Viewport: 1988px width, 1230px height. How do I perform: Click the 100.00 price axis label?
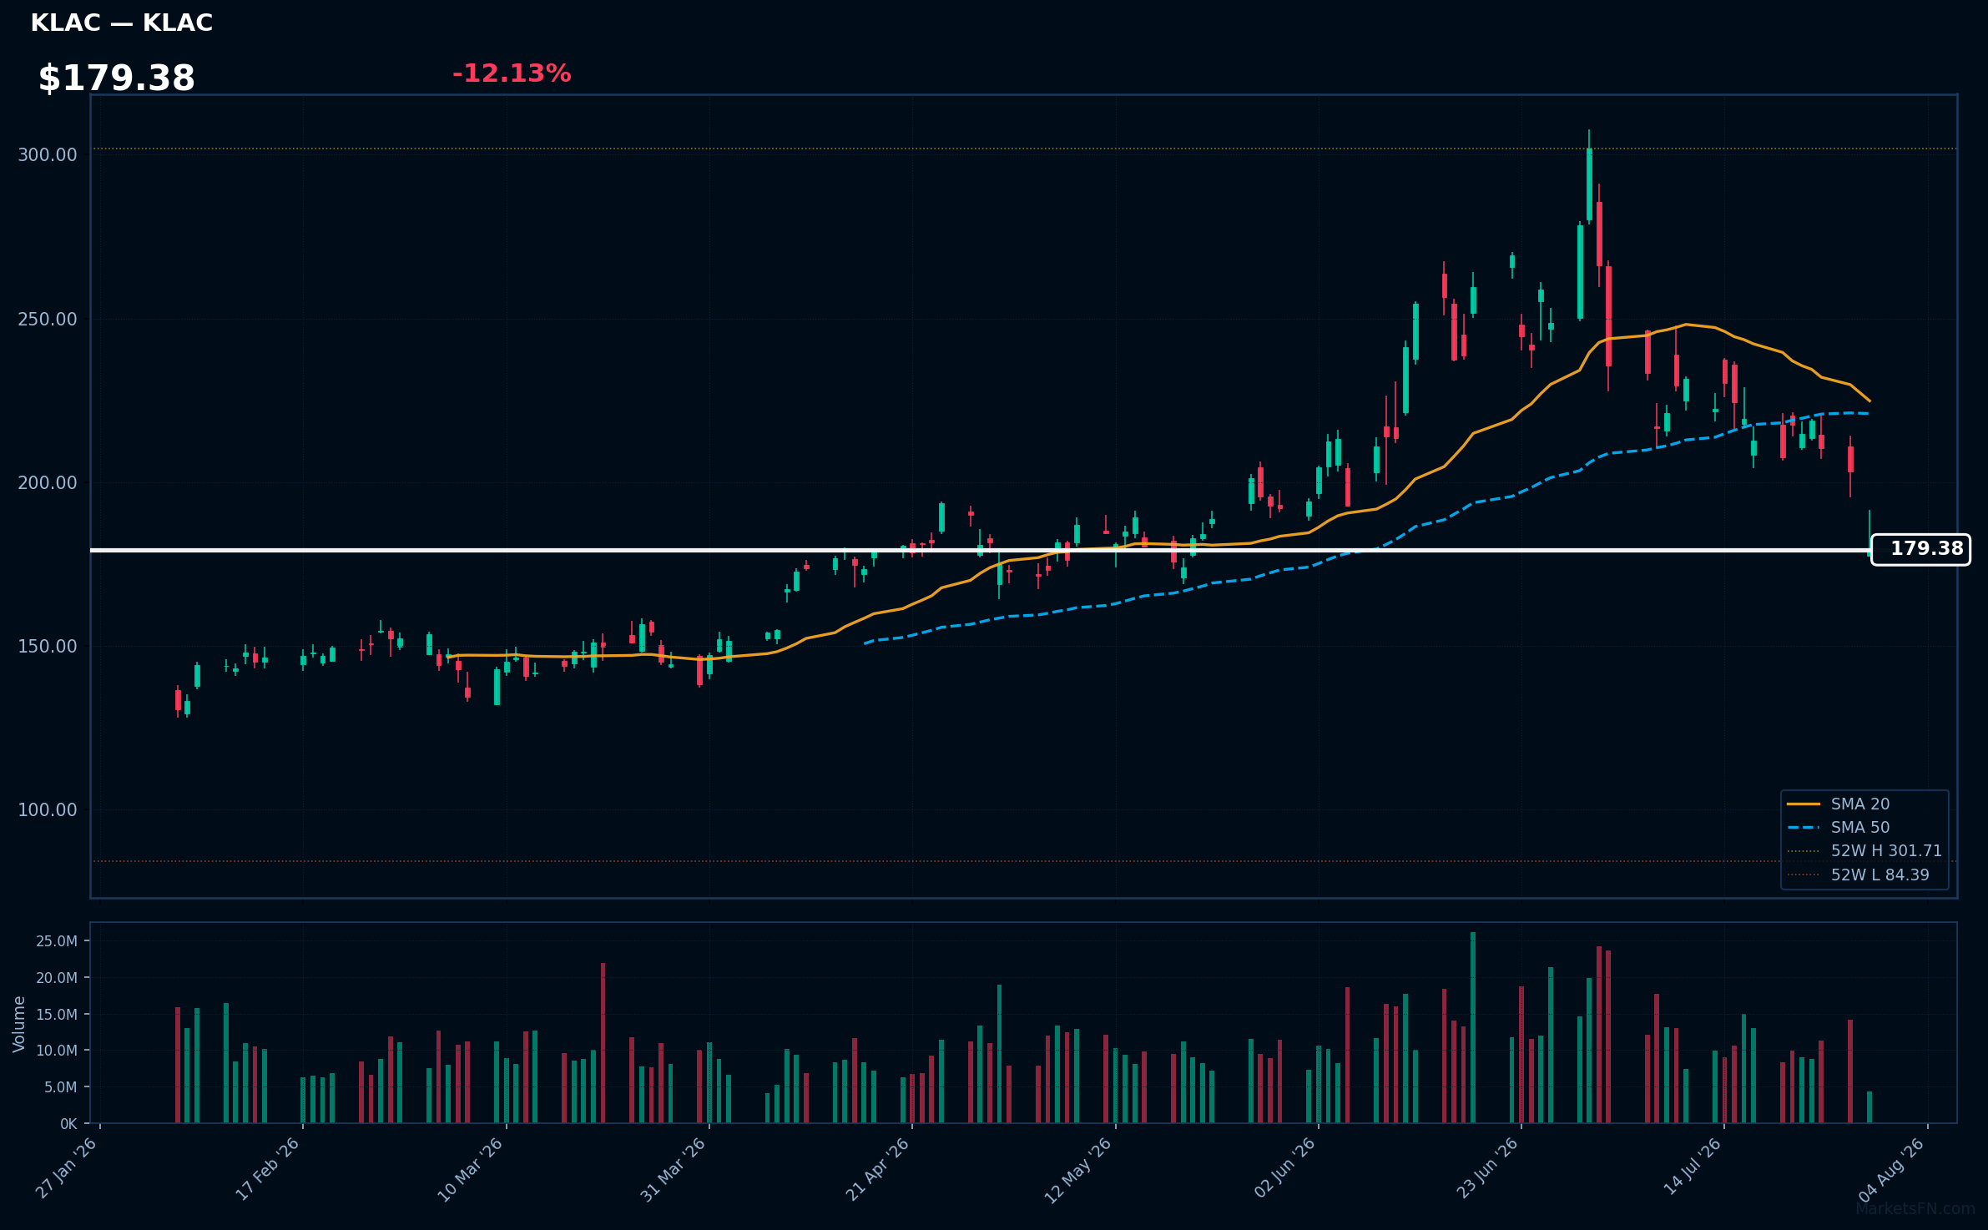(48, 809)
